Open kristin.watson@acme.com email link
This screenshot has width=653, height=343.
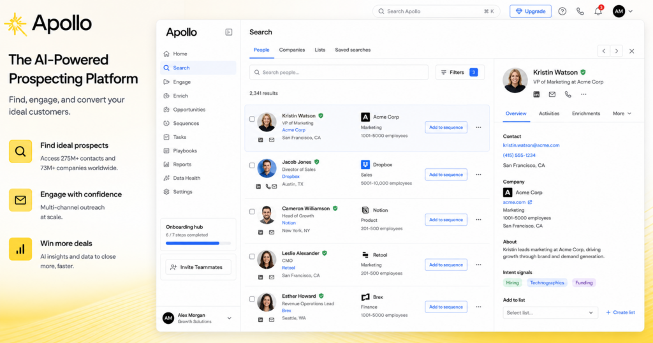(531, 145)
